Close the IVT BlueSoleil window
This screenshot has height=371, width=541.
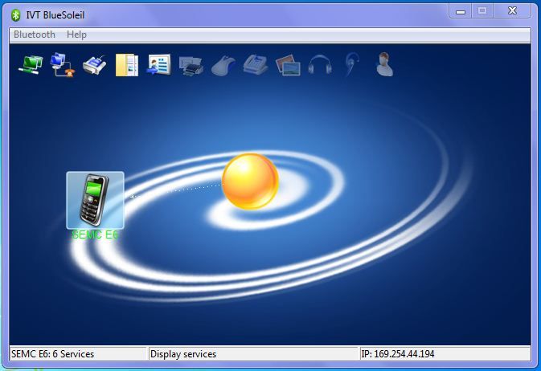tap(512, 11)
